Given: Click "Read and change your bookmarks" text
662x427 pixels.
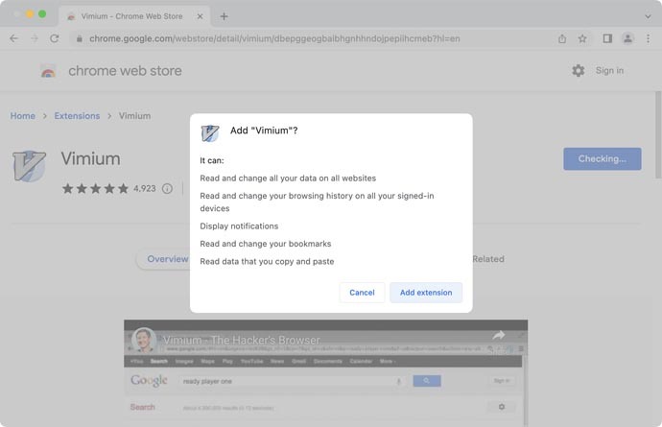Looking at the screenshot, I should tap(265, 244).
